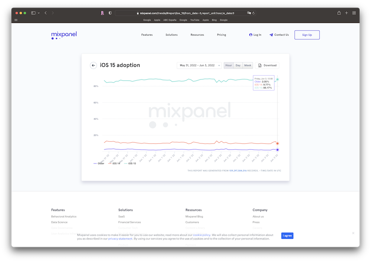This screenshot has height=262, width=371.
Task: Toggle the Older series in chart legend
Action: [99, 163]
